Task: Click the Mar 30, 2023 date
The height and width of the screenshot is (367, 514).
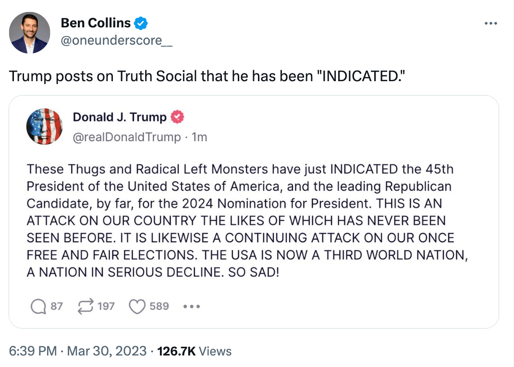Action: (108, 351)
